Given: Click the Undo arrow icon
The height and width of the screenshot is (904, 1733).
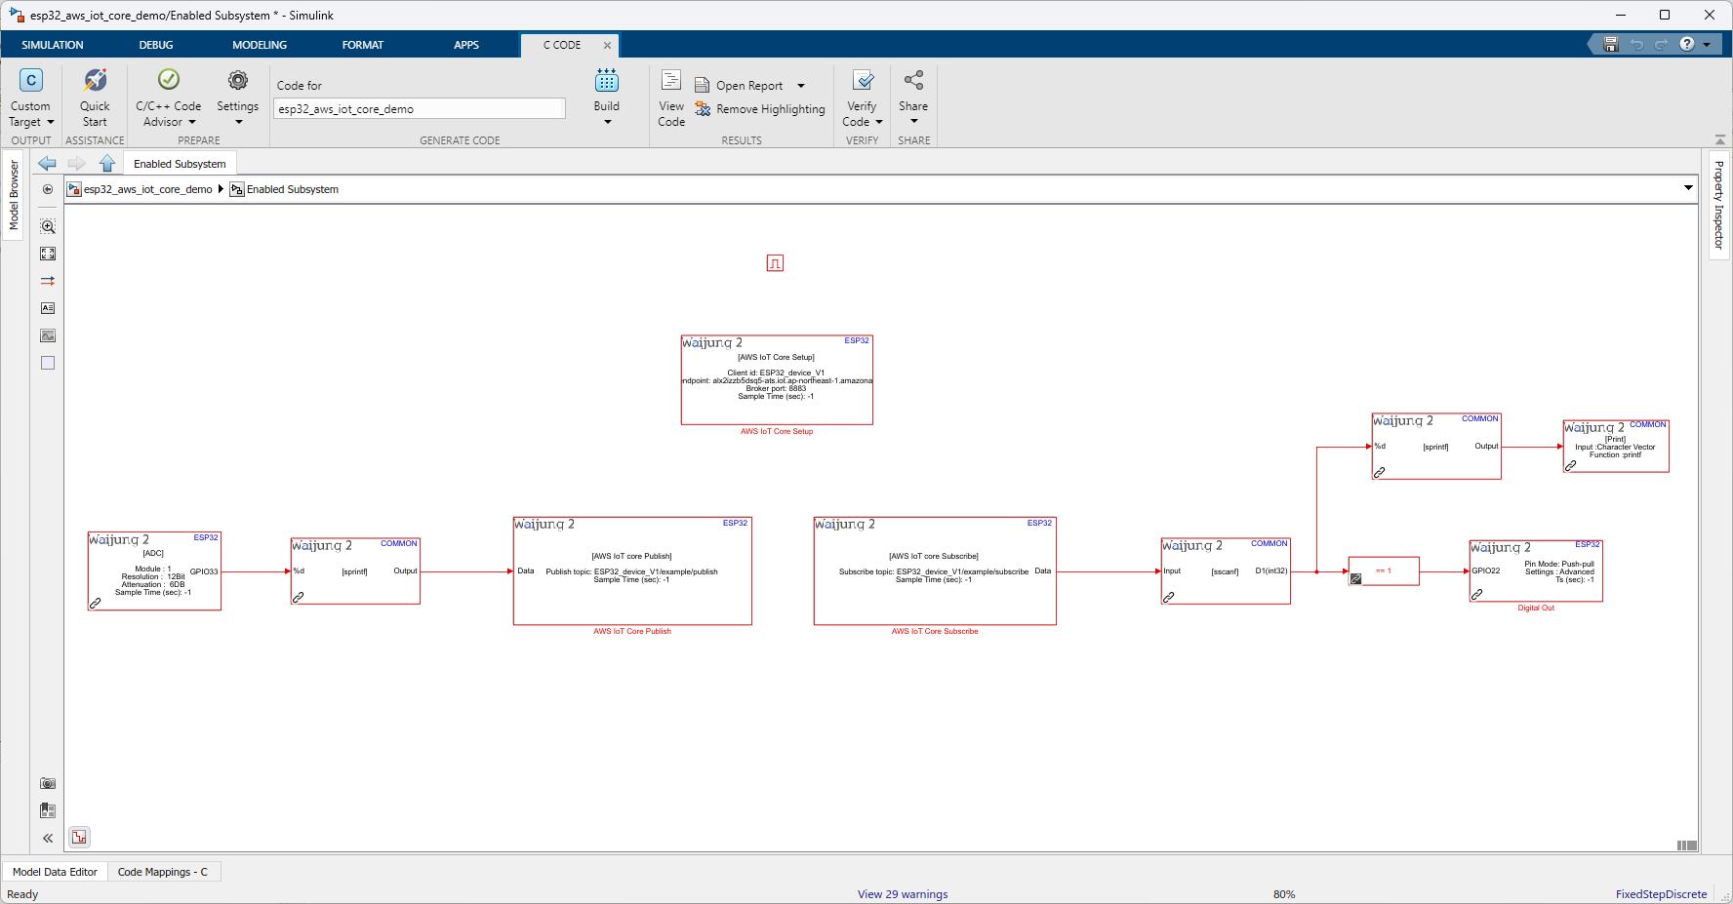Looking at the screenshot, I should click(x=1636, y=44).
